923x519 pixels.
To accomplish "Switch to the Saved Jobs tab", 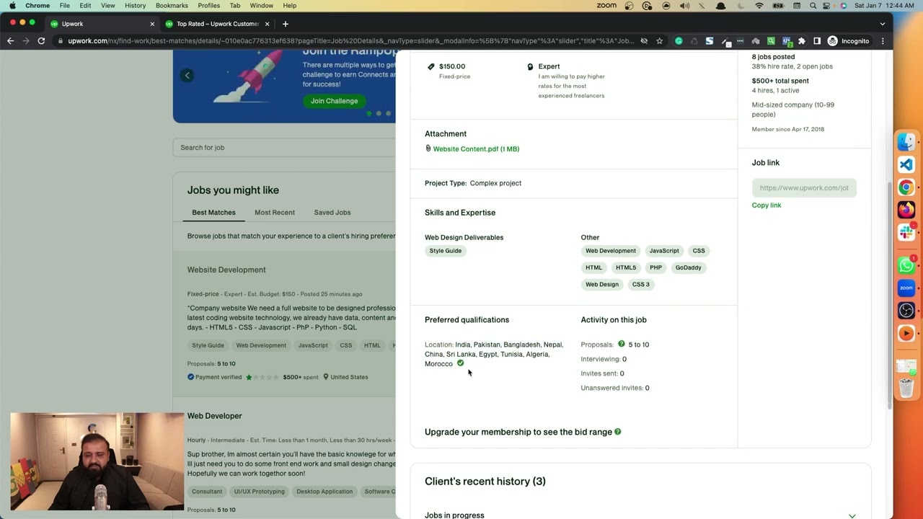I will tap(332, 213).
